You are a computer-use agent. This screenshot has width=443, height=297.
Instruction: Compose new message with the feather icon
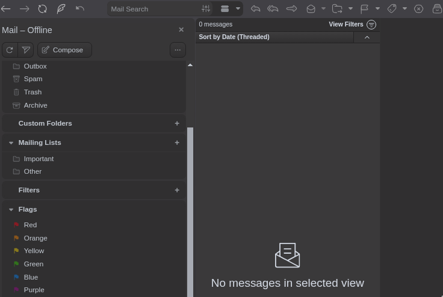[x=61, y=9]
